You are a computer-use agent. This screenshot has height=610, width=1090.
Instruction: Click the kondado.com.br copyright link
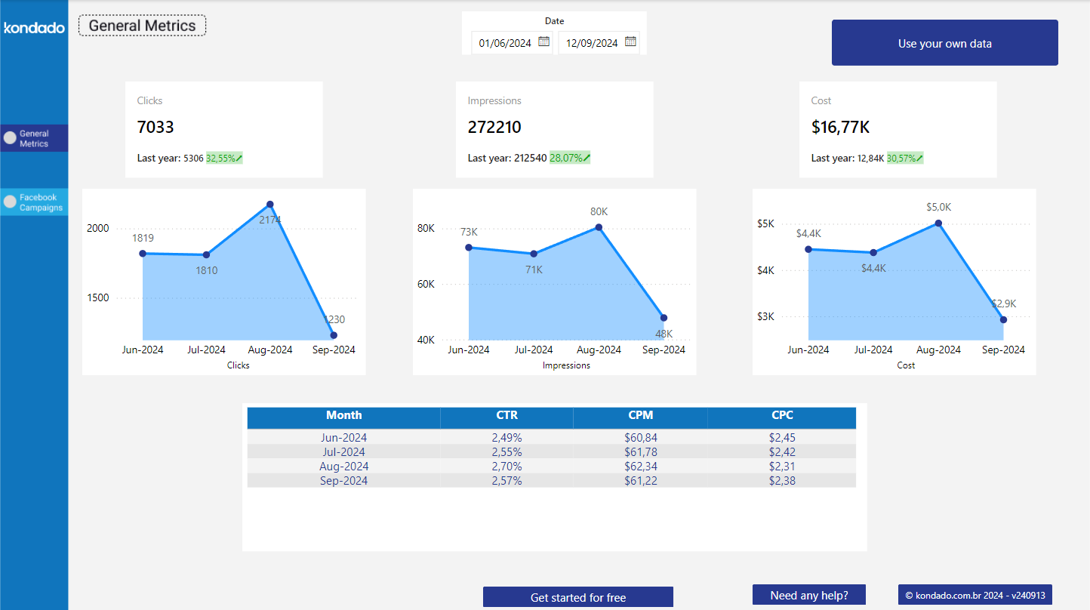[x=975, y=595]
